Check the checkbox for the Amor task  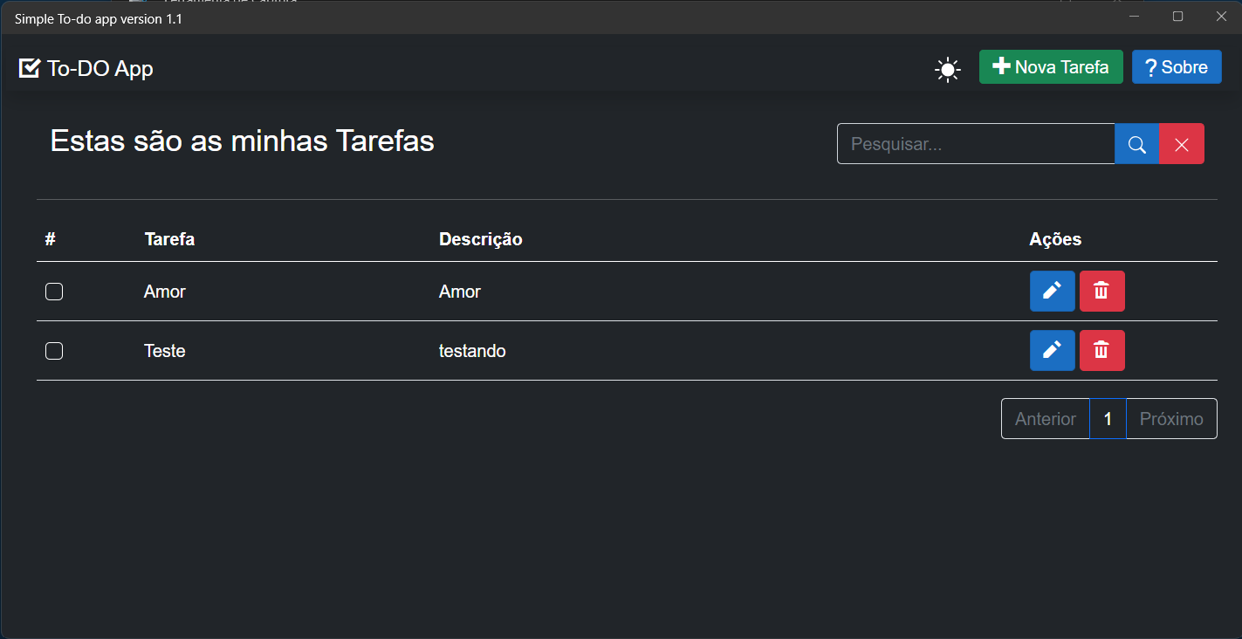click(53, 291)
